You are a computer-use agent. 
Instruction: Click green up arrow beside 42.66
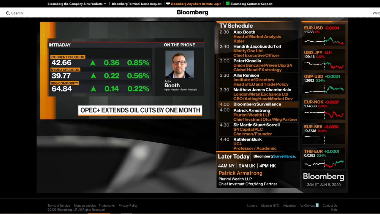coord(93,63)
